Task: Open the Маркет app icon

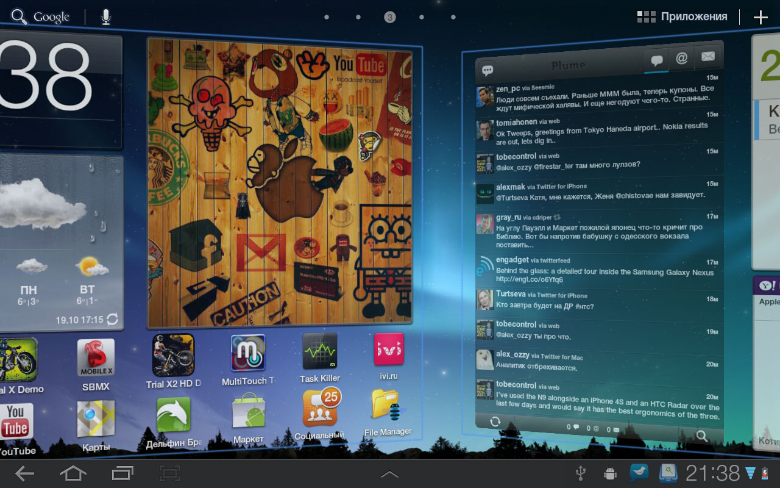Action: (249, 417)
